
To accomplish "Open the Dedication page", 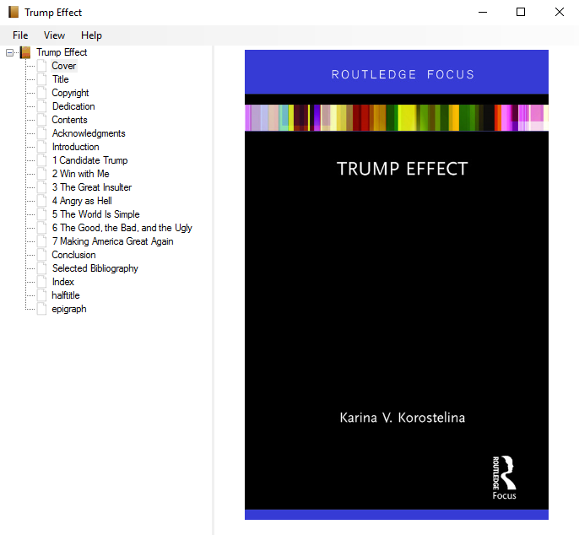I will coord(73,106).
